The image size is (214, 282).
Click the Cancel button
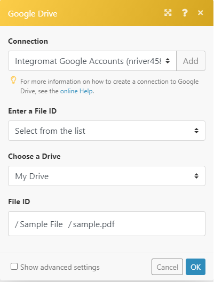pyautogui.click(x=167, y=267)
